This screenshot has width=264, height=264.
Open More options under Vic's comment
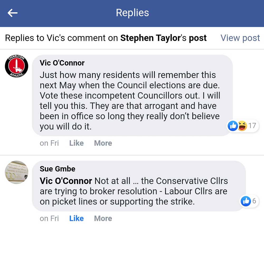[103, 143]
